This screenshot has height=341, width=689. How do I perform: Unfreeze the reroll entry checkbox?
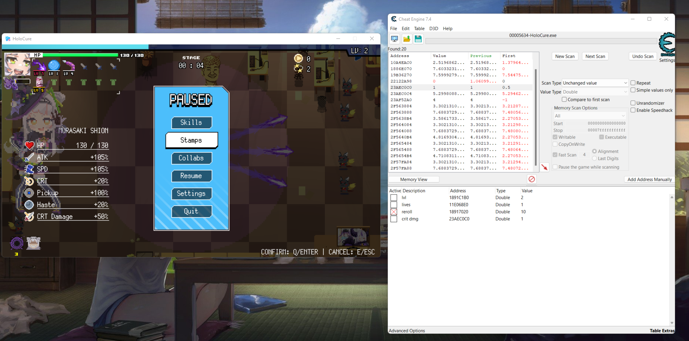click(394, 212)
